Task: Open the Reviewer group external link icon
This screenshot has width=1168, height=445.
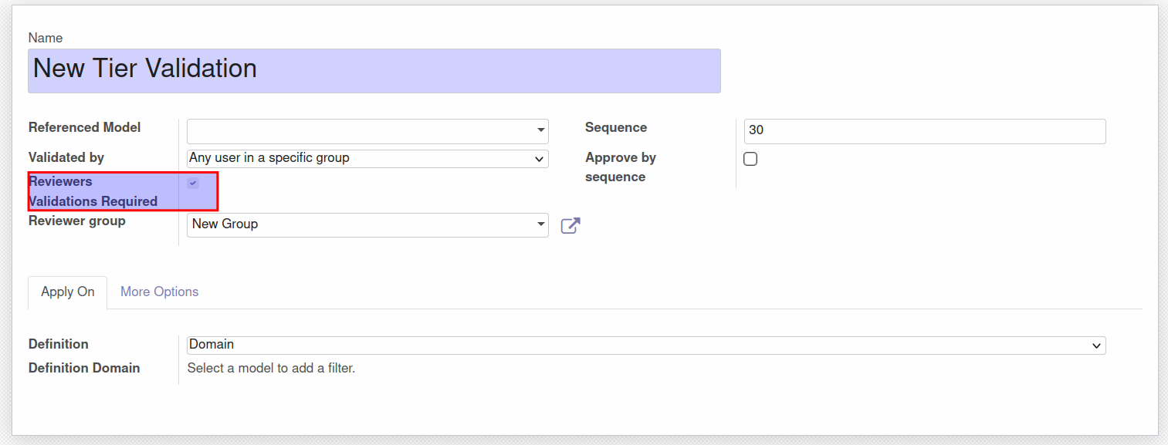Action: (570, 225)
